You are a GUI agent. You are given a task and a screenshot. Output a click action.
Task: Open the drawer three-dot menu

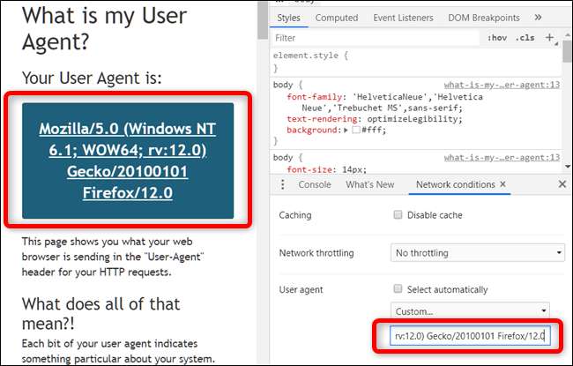coord(282,184)
